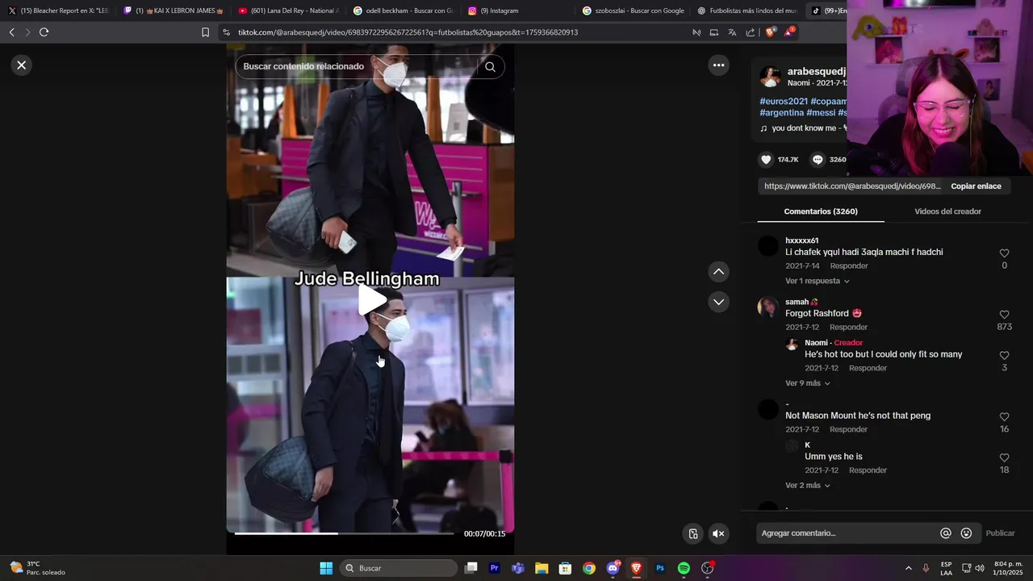Viewport: 1033px width, 581px height.
Task: Switch to Lana Del Rey YouTube tab
Action: click(x=290, y=10)
